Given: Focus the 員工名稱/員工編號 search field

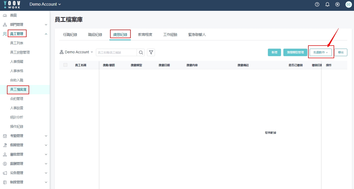Looking at the screenshot, I should click(x=116, y=53).
